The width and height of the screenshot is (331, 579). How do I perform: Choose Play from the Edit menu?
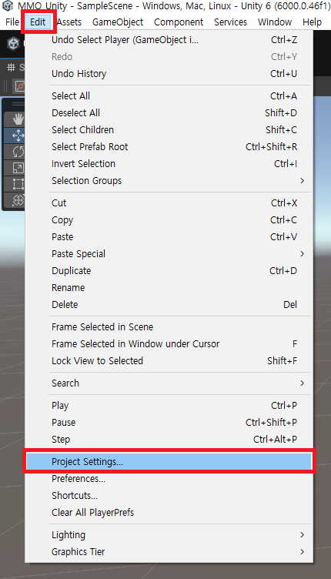[x=169, y=406]
